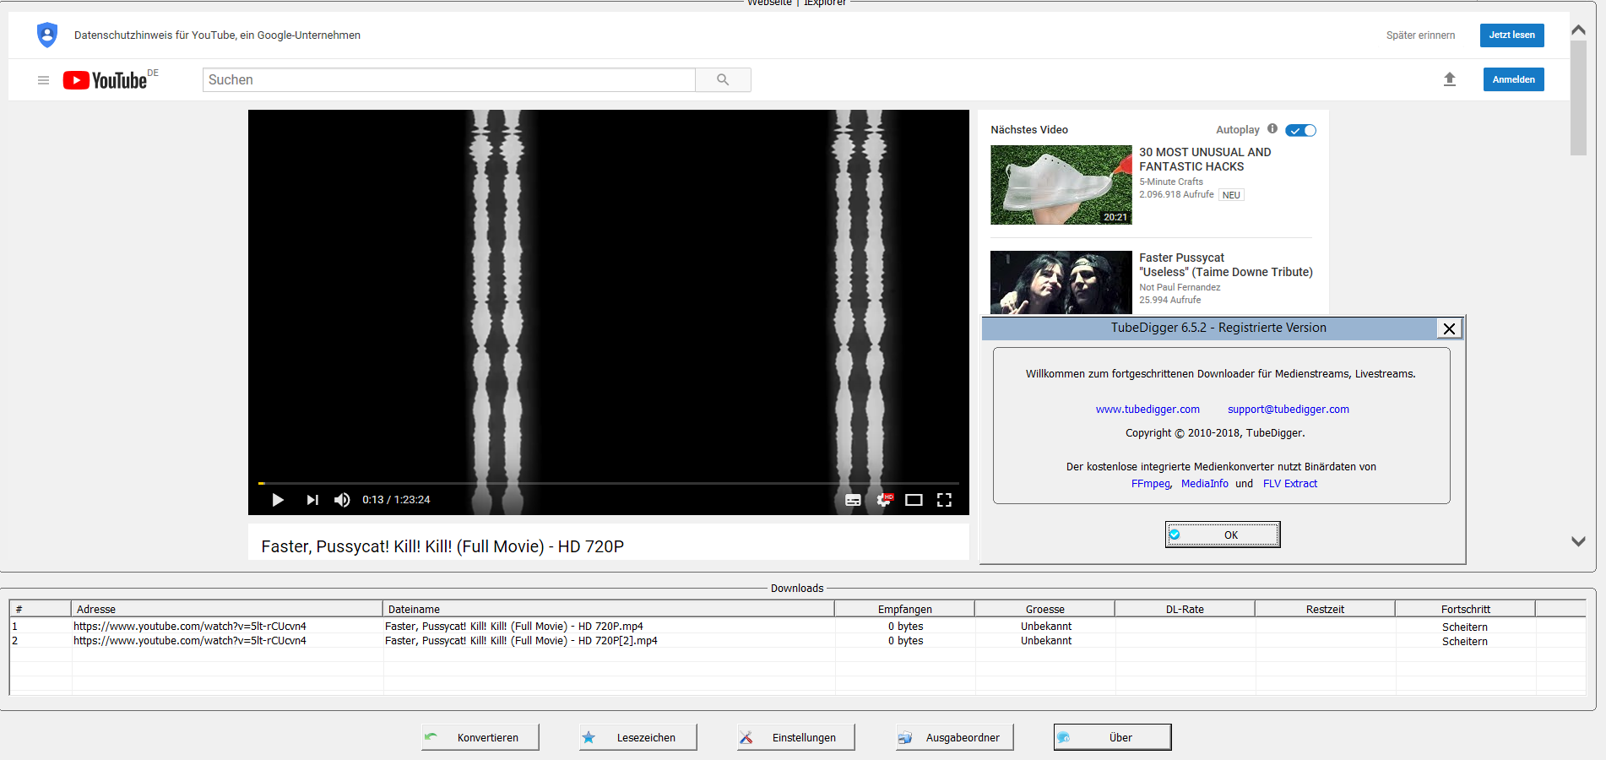Image resolution: width=1606 pixels, height=760 pixels.
Task: Click the 'Scheitern' status in row 2
Action: (1465, 642)
